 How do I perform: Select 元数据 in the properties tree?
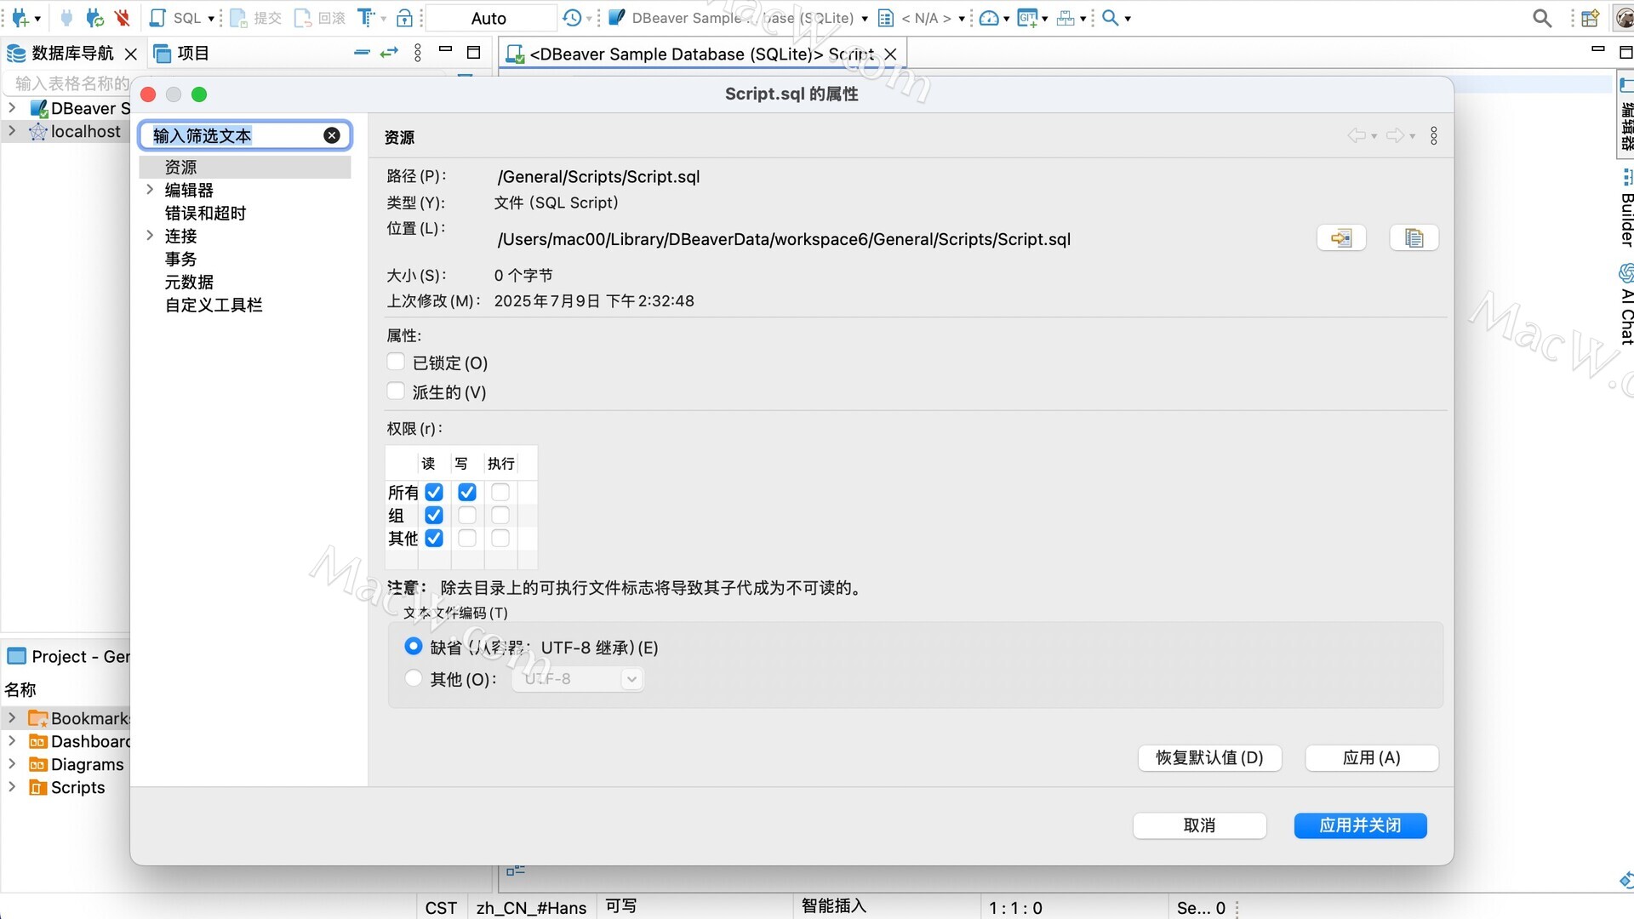click(189, 282)
